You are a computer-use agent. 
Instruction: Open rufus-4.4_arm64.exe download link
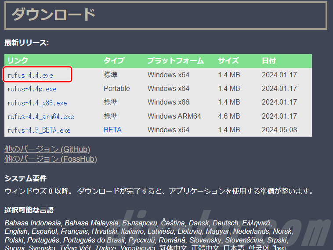(x=41, y=116)
